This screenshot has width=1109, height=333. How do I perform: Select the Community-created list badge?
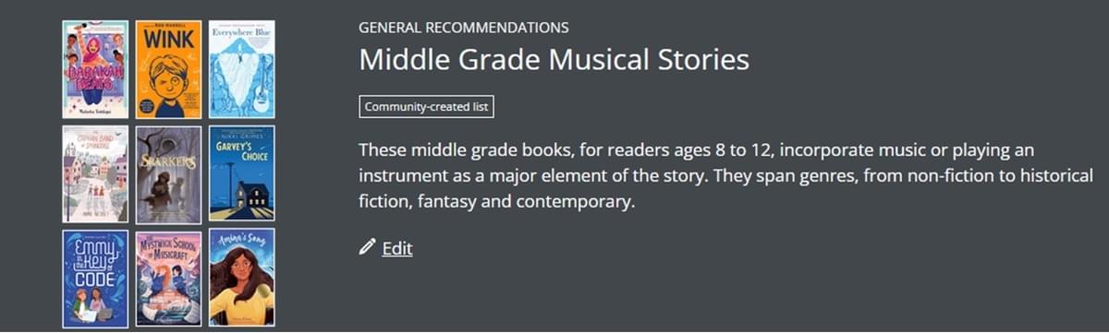click(x=426, y=106)
